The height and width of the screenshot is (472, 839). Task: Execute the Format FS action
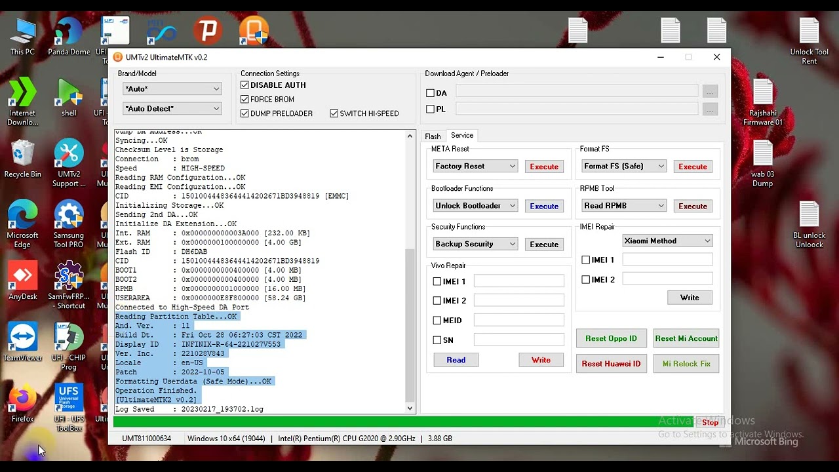pos(693,167)
